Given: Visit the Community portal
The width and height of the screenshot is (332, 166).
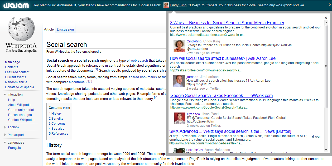Looking at the screenshot, I should point(21,110).
